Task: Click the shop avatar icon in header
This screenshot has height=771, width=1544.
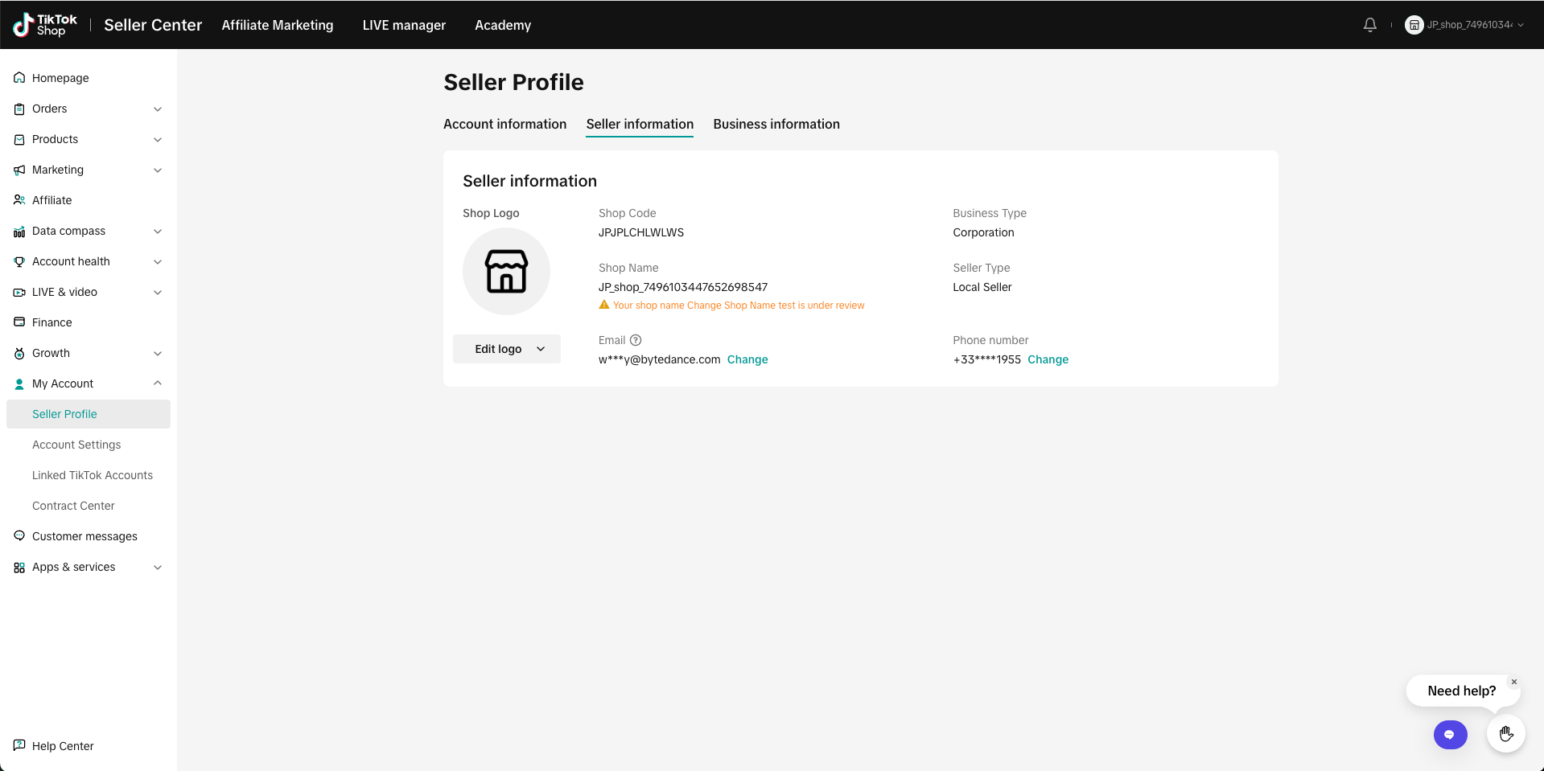Action: (x=1414, y=25)
